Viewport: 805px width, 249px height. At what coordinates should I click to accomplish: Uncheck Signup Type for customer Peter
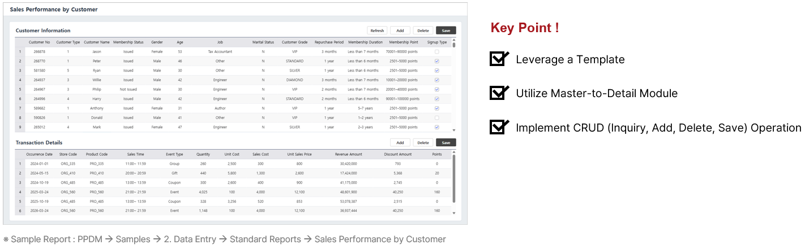(436, 61)
